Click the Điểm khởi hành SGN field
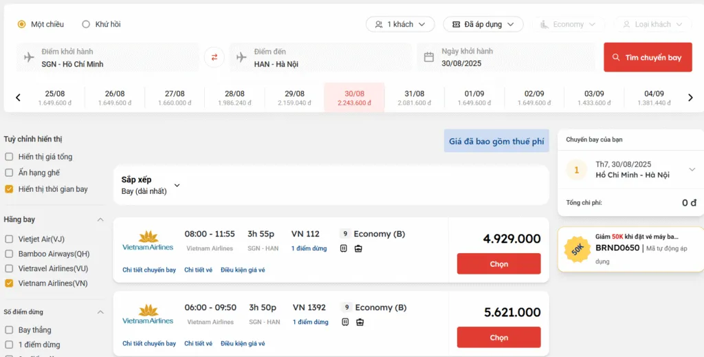Image resolution: width=704 pixels, height=357 pixels. [108, 57]
